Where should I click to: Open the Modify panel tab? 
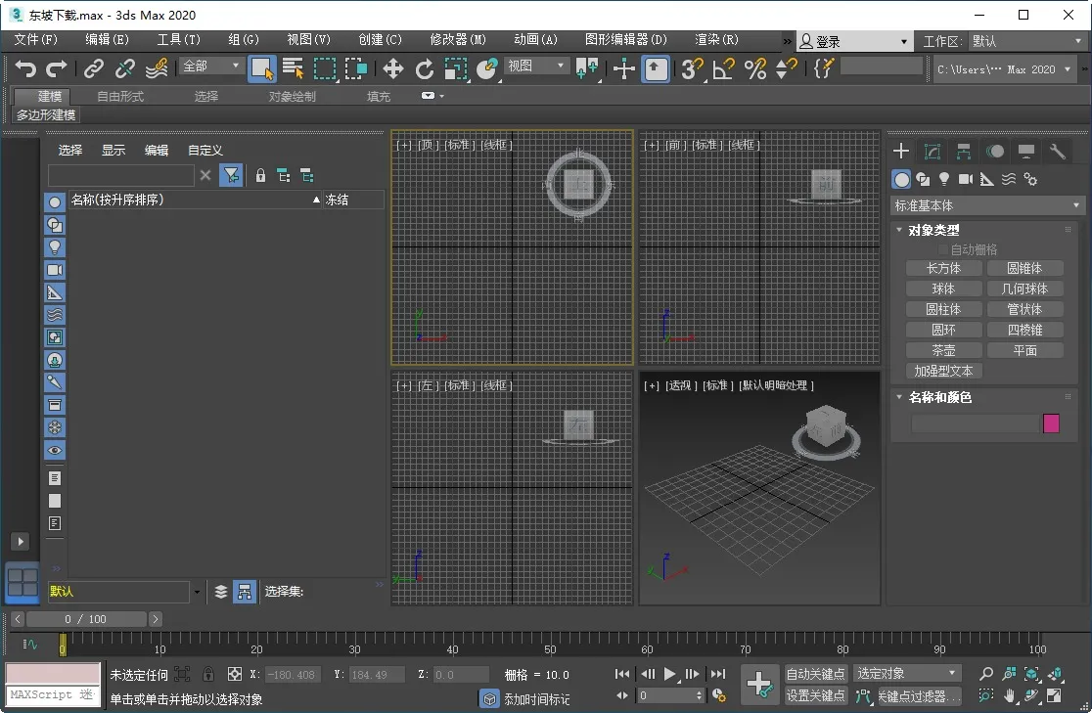[933, 152]
